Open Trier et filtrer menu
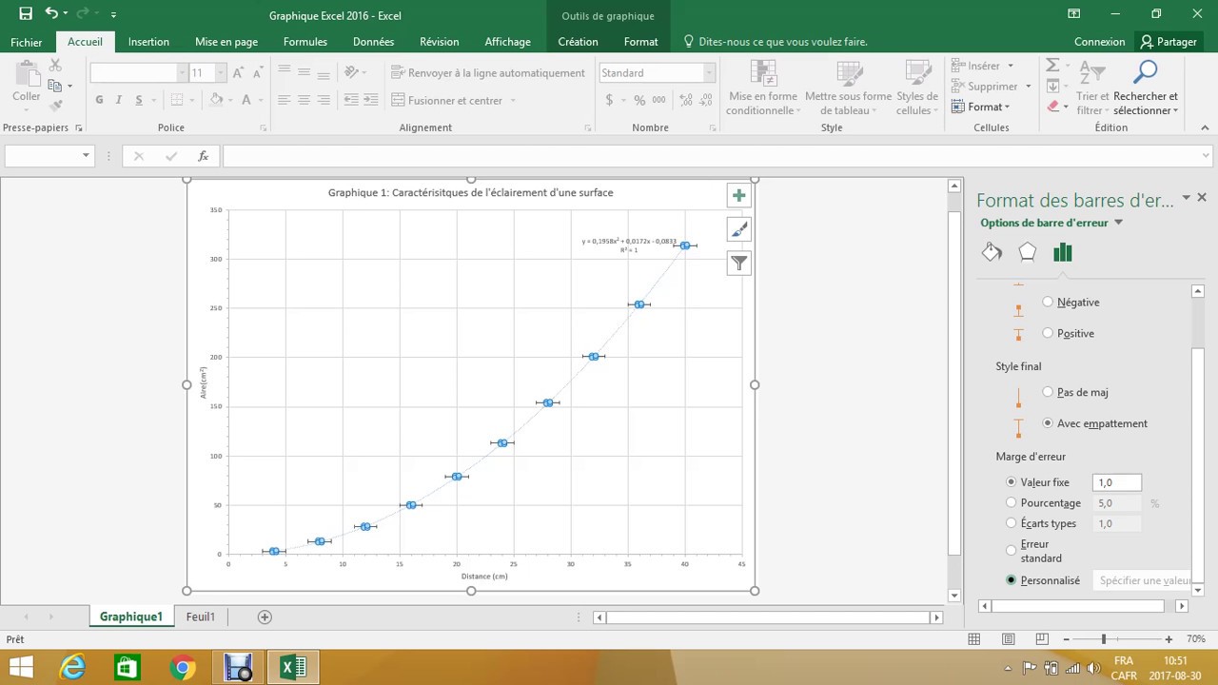Screen dimensions: 1218x685 (x=1092, y=88)
